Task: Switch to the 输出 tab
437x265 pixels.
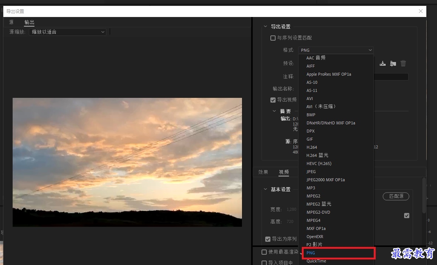Action: tap(29, 22)
